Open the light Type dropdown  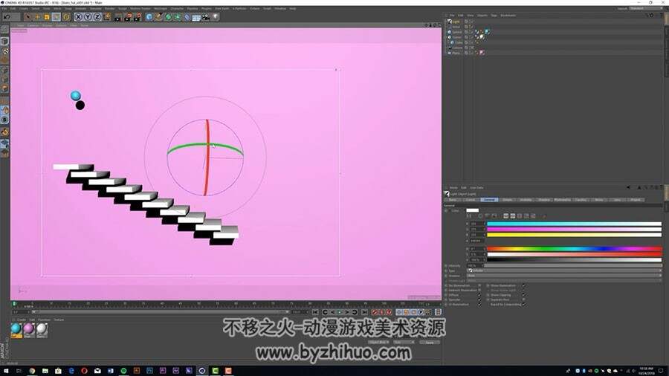(564, 270)
